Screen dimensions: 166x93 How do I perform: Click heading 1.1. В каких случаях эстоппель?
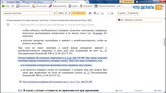tap(58, 90)
